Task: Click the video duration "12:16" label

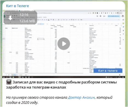Action: pyautogui.click(x=24, y=15)
